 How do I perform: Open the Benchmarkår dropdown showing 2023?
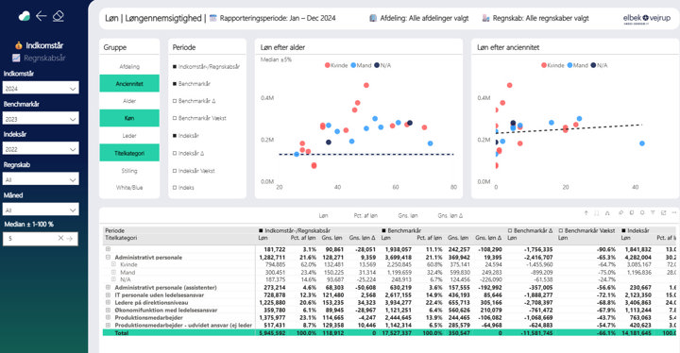pyautogui.click(x=41, y=118)
